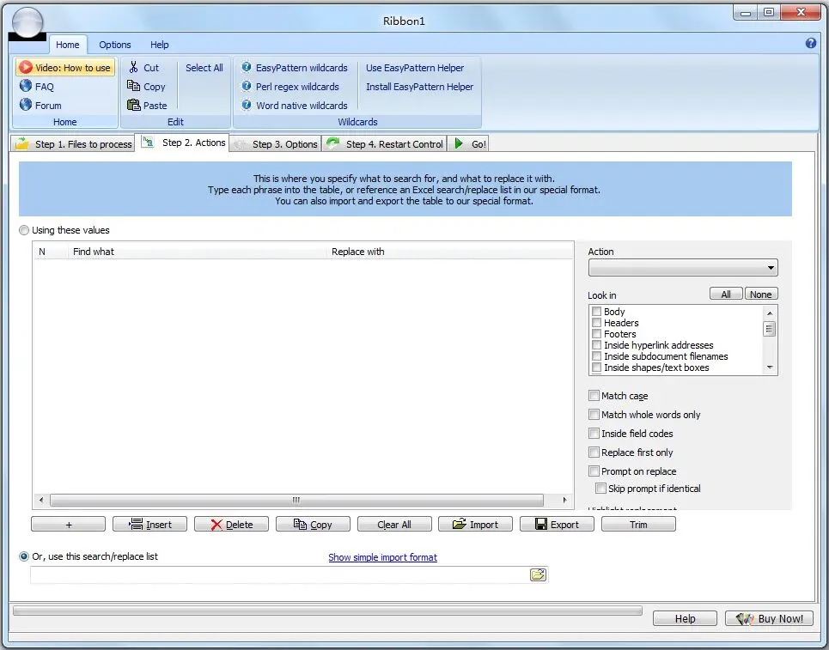Enable Inside field codes checkbox

[x=594, y=434]
